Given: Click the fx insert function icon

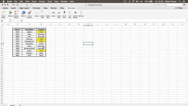Looking at the screenshot, I should point(21,21).
